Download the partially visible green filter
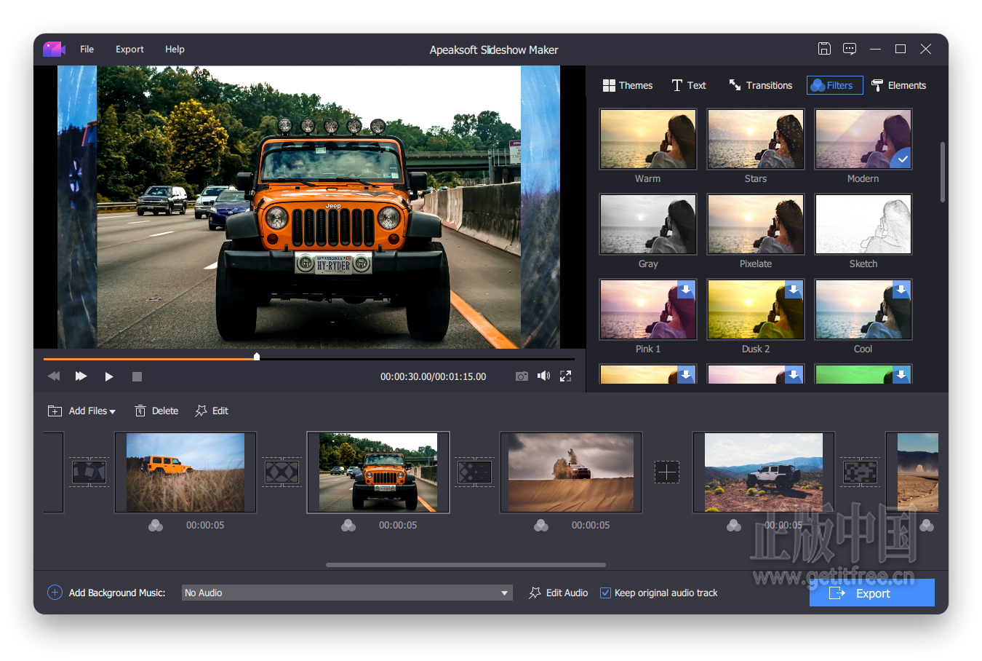The width and height of the screenshot is (982, 661). pyautogui.click(x=901, y=374)
